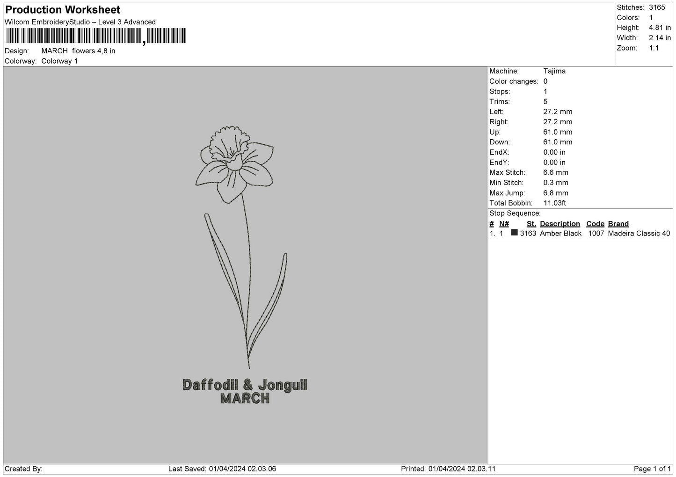Click 'Last Saved: 01/04/2024 02.03.06' footer
This screenshot has height=477, width=676.
(222, 469)
